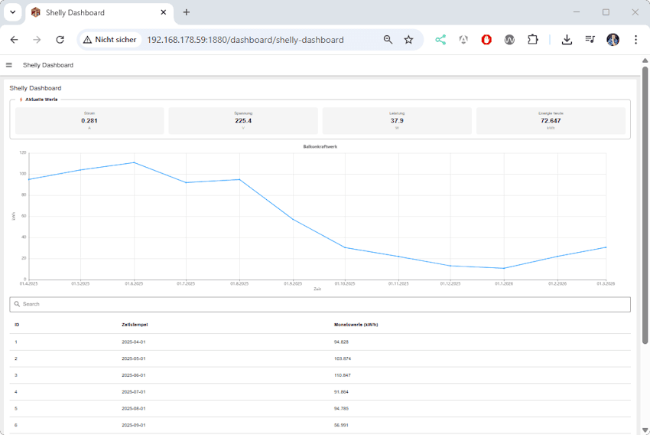This screenshot has width=650, height=435.
Task: Click the chart data point at 01.6.2025
Action: click(134, 162)
